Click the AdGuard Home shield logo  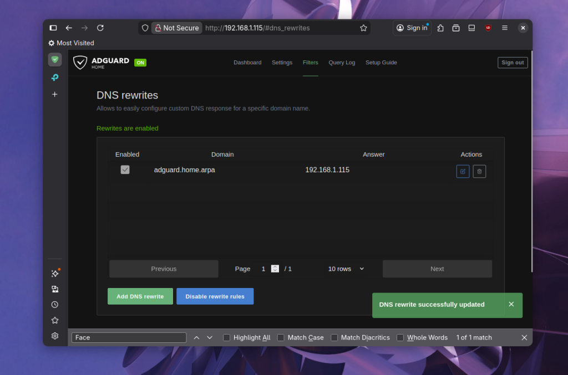click(80, 63)
